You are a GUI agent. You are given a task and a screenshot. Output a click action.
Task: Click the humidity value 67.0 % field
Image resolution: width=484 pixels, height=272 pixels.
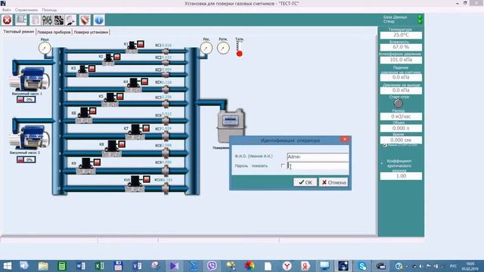click(x=401, y=47)
